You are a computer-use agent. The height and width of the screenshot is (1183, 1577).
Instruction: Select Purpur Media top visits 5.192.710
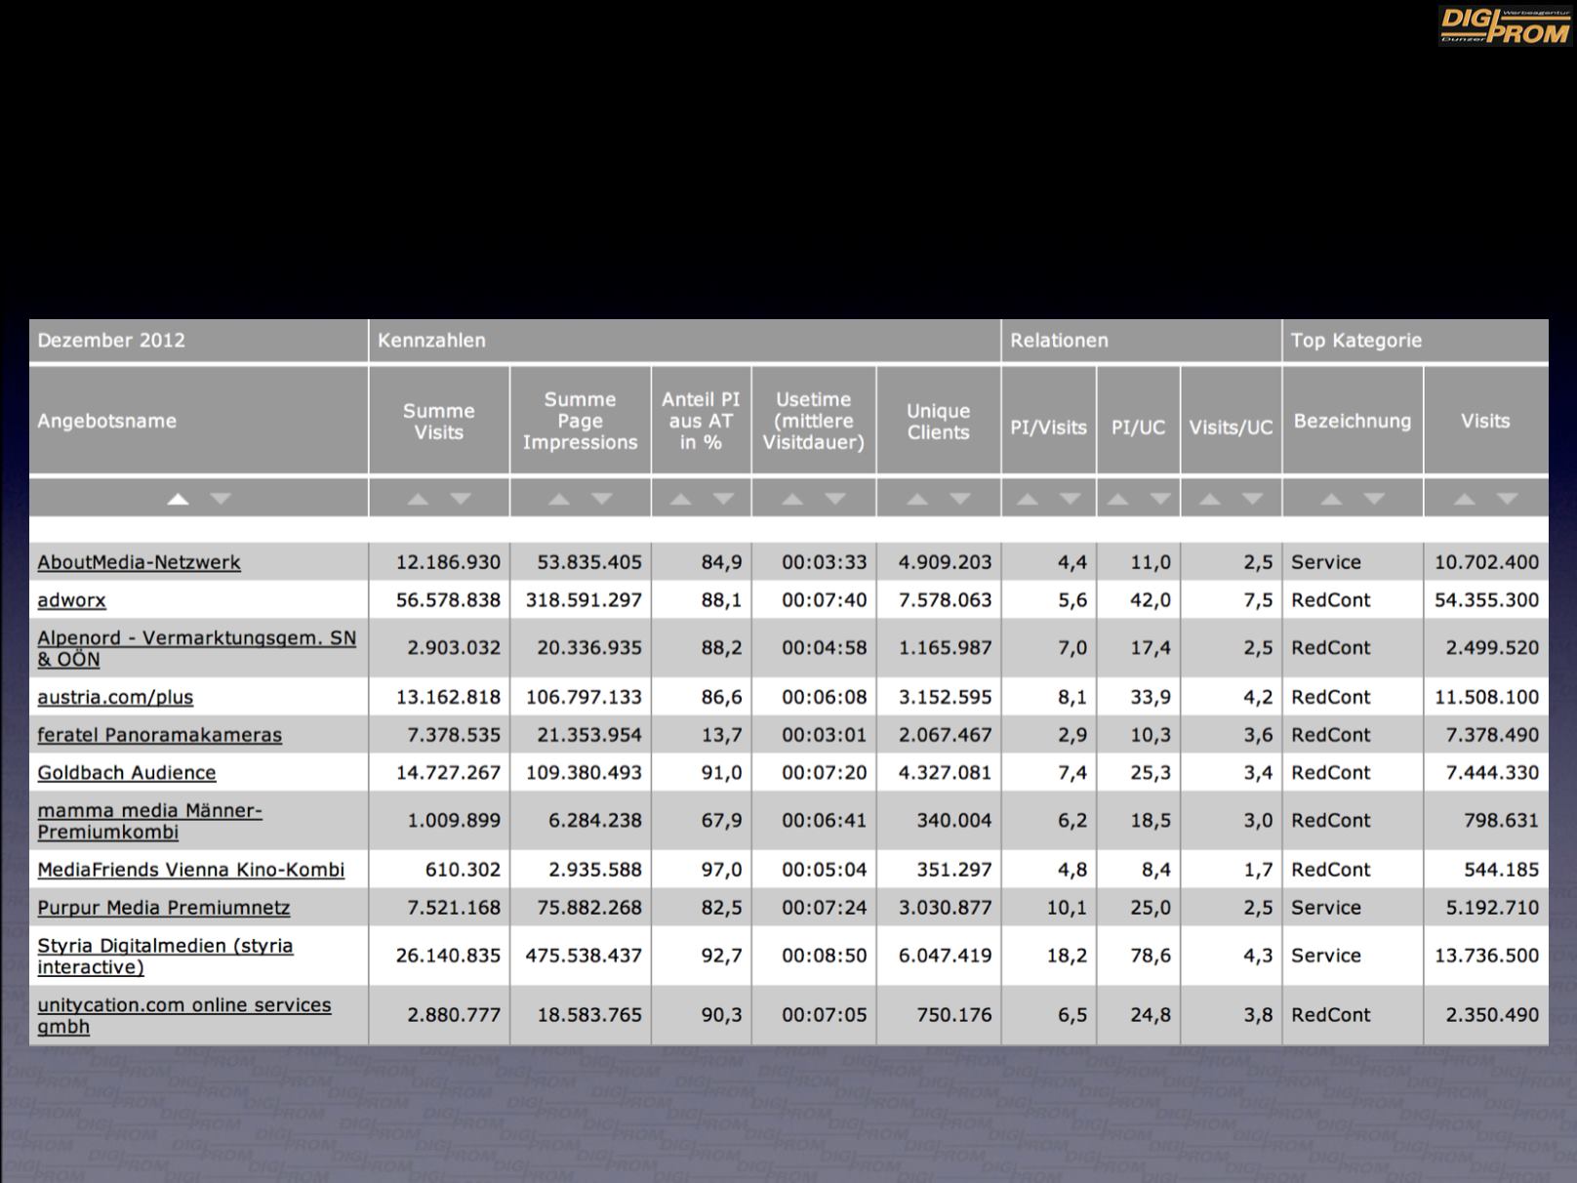pos(1492,908)
